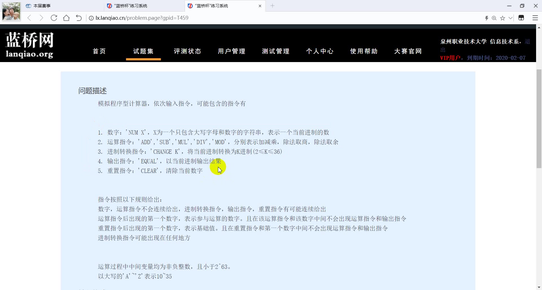This screenshot has width=542, height=290.
Task: Bookmark page with star icon
Action: click(x=503, y=18)
